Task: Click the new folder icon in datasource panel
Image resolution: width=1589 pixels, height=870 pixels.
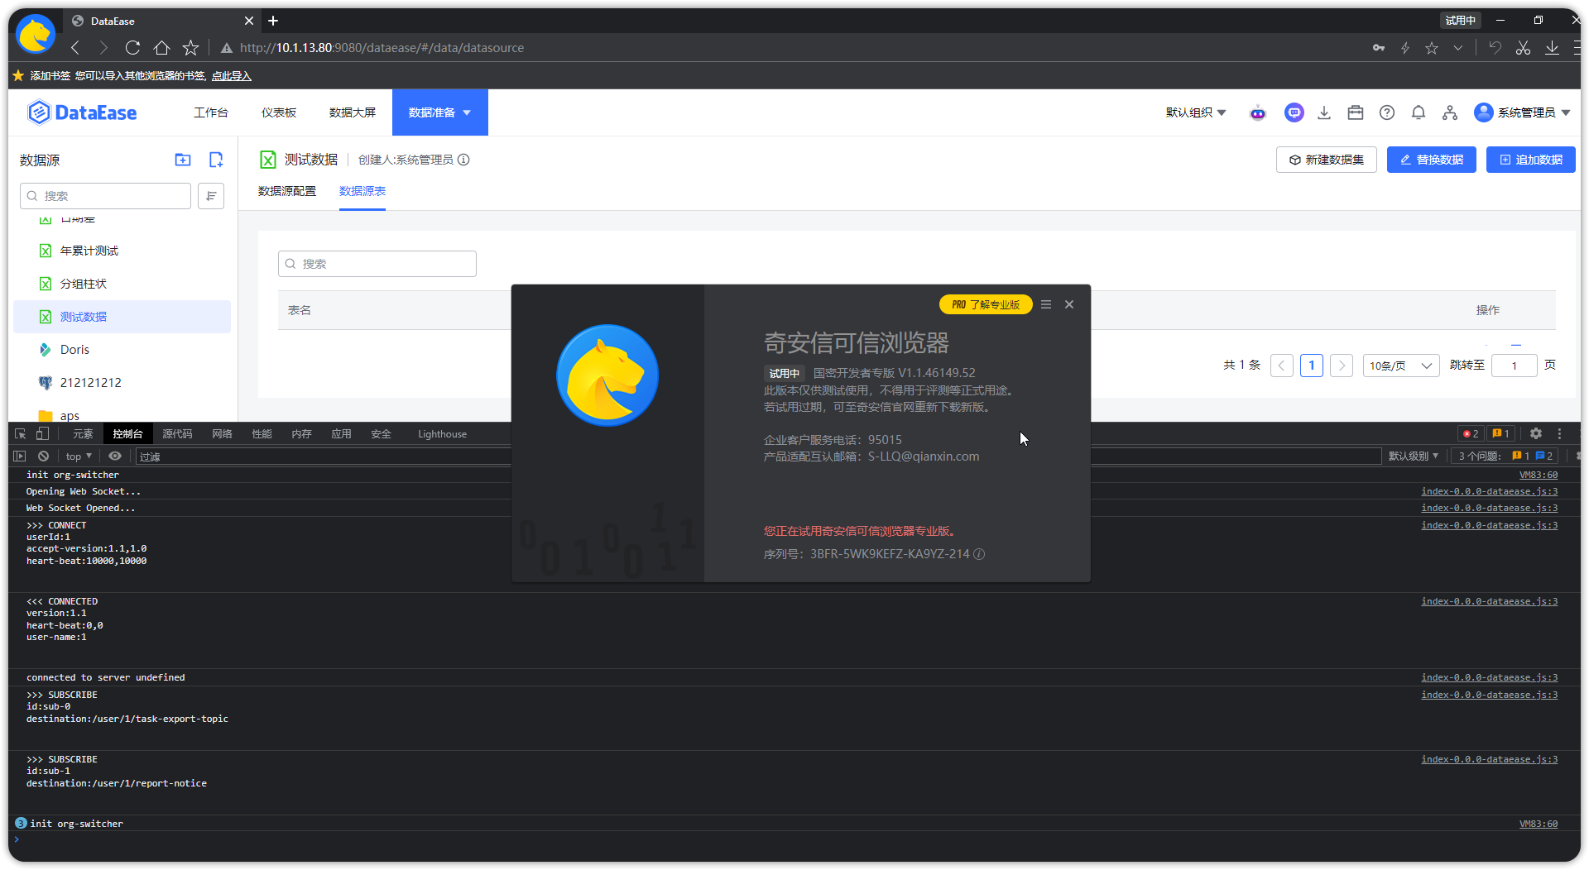Action: tap(183, 160)
